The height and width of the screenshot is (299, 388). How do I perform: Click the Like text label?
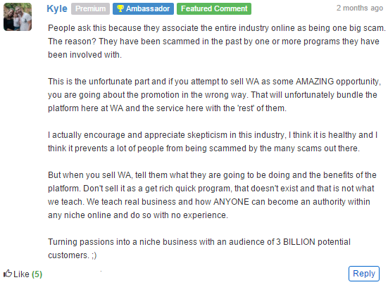point(21,274)
